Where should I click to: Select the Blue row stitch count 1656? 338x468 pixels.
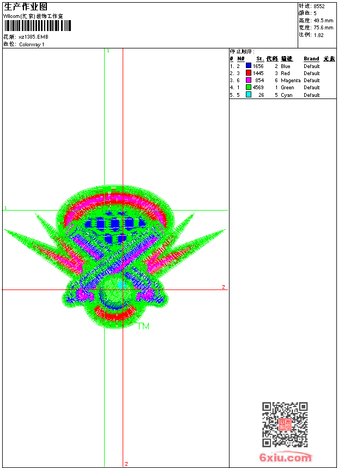(x=258, y=66)
